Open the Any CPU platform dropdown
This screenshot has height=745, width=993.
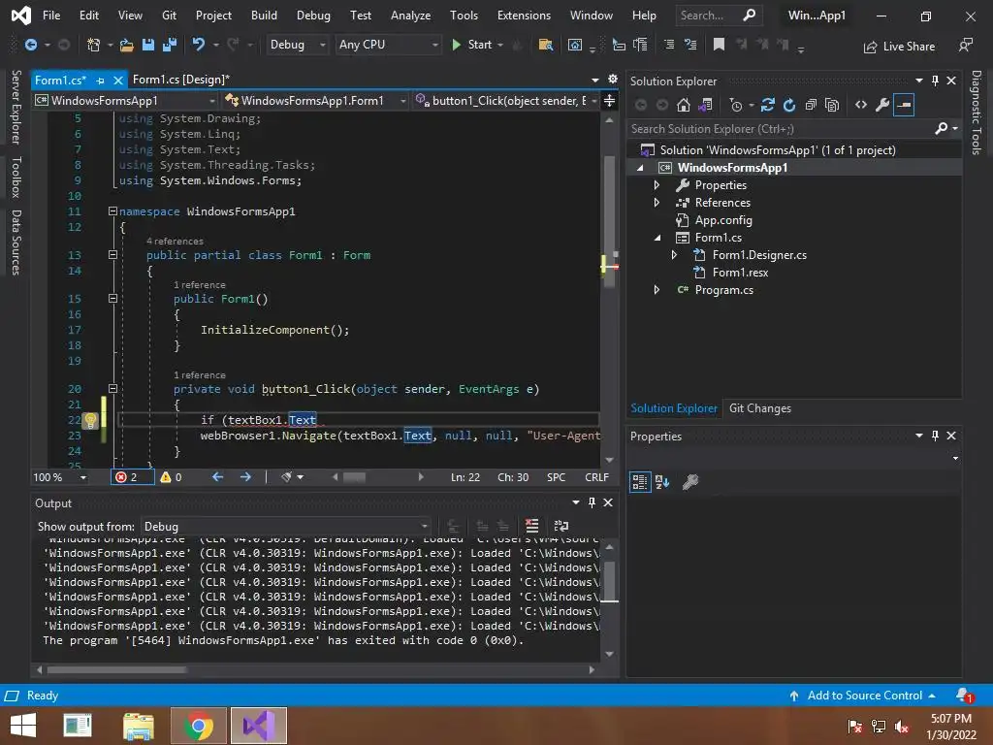(x=388, y=45)
